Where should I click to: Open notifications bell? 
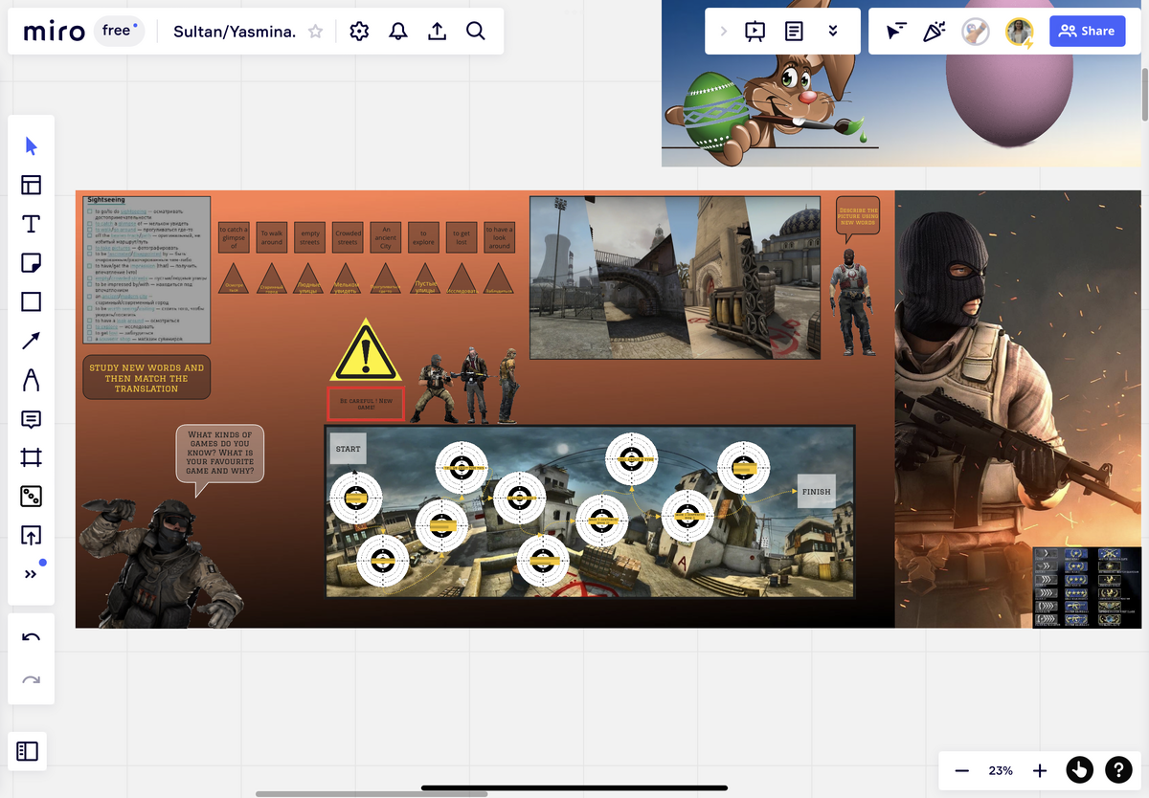(x=398, y=32)
